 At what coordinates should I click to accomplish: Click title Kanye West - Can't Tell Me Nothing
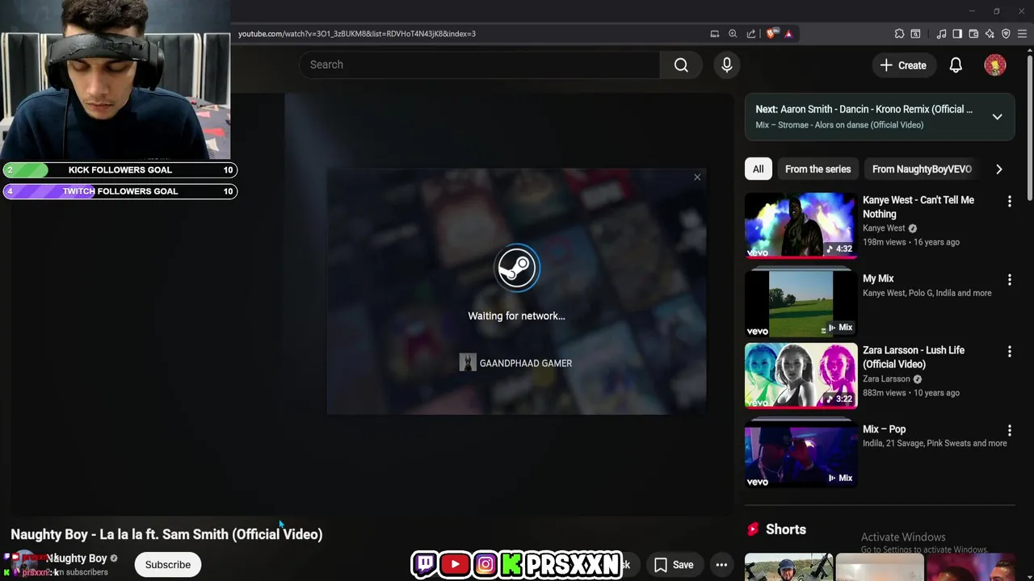click(918, 207)
